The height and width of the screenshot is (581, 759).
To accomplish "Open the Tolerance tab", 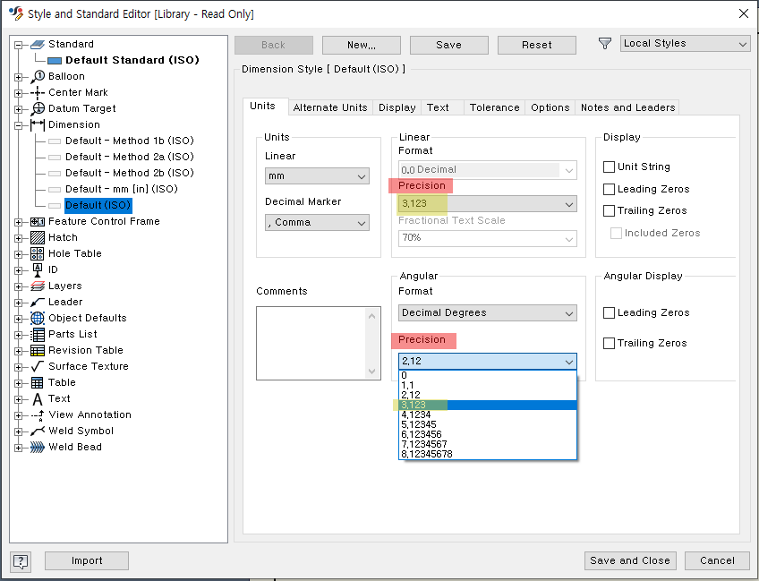I will tap(494, 107).
